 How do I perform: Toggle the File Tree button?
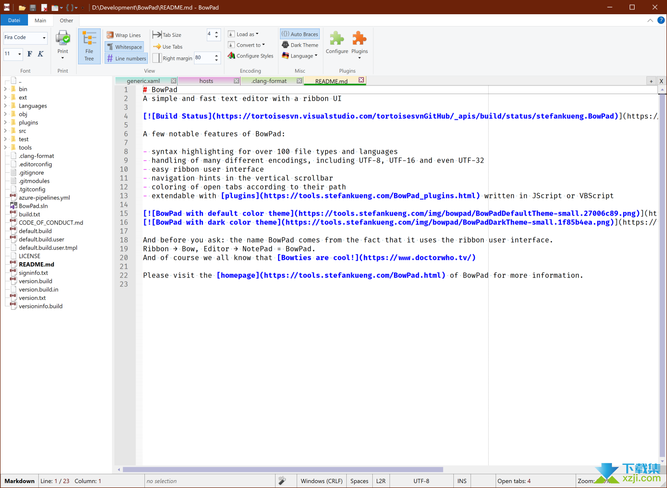point(89,46)
